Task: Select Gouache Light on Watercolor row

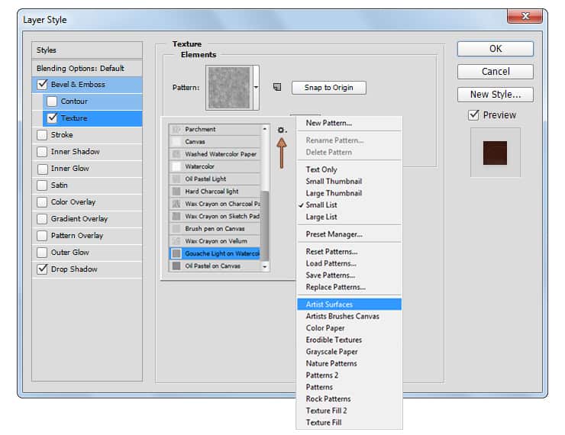Action: [x=215, y=253]
